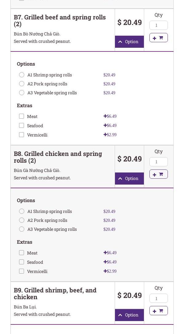
Task: Pick A3 Vegetable spring rolls for B8
Action: (x=22, y=229)
